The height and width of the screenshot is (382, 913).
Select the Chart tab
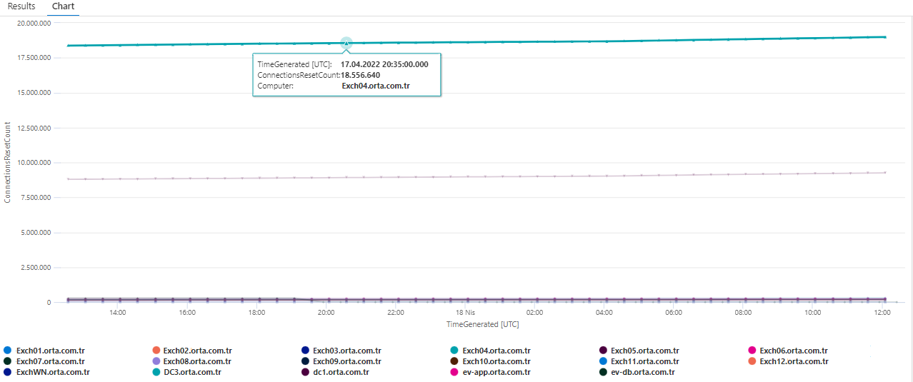pyautogui.click(x=64, y=6)
